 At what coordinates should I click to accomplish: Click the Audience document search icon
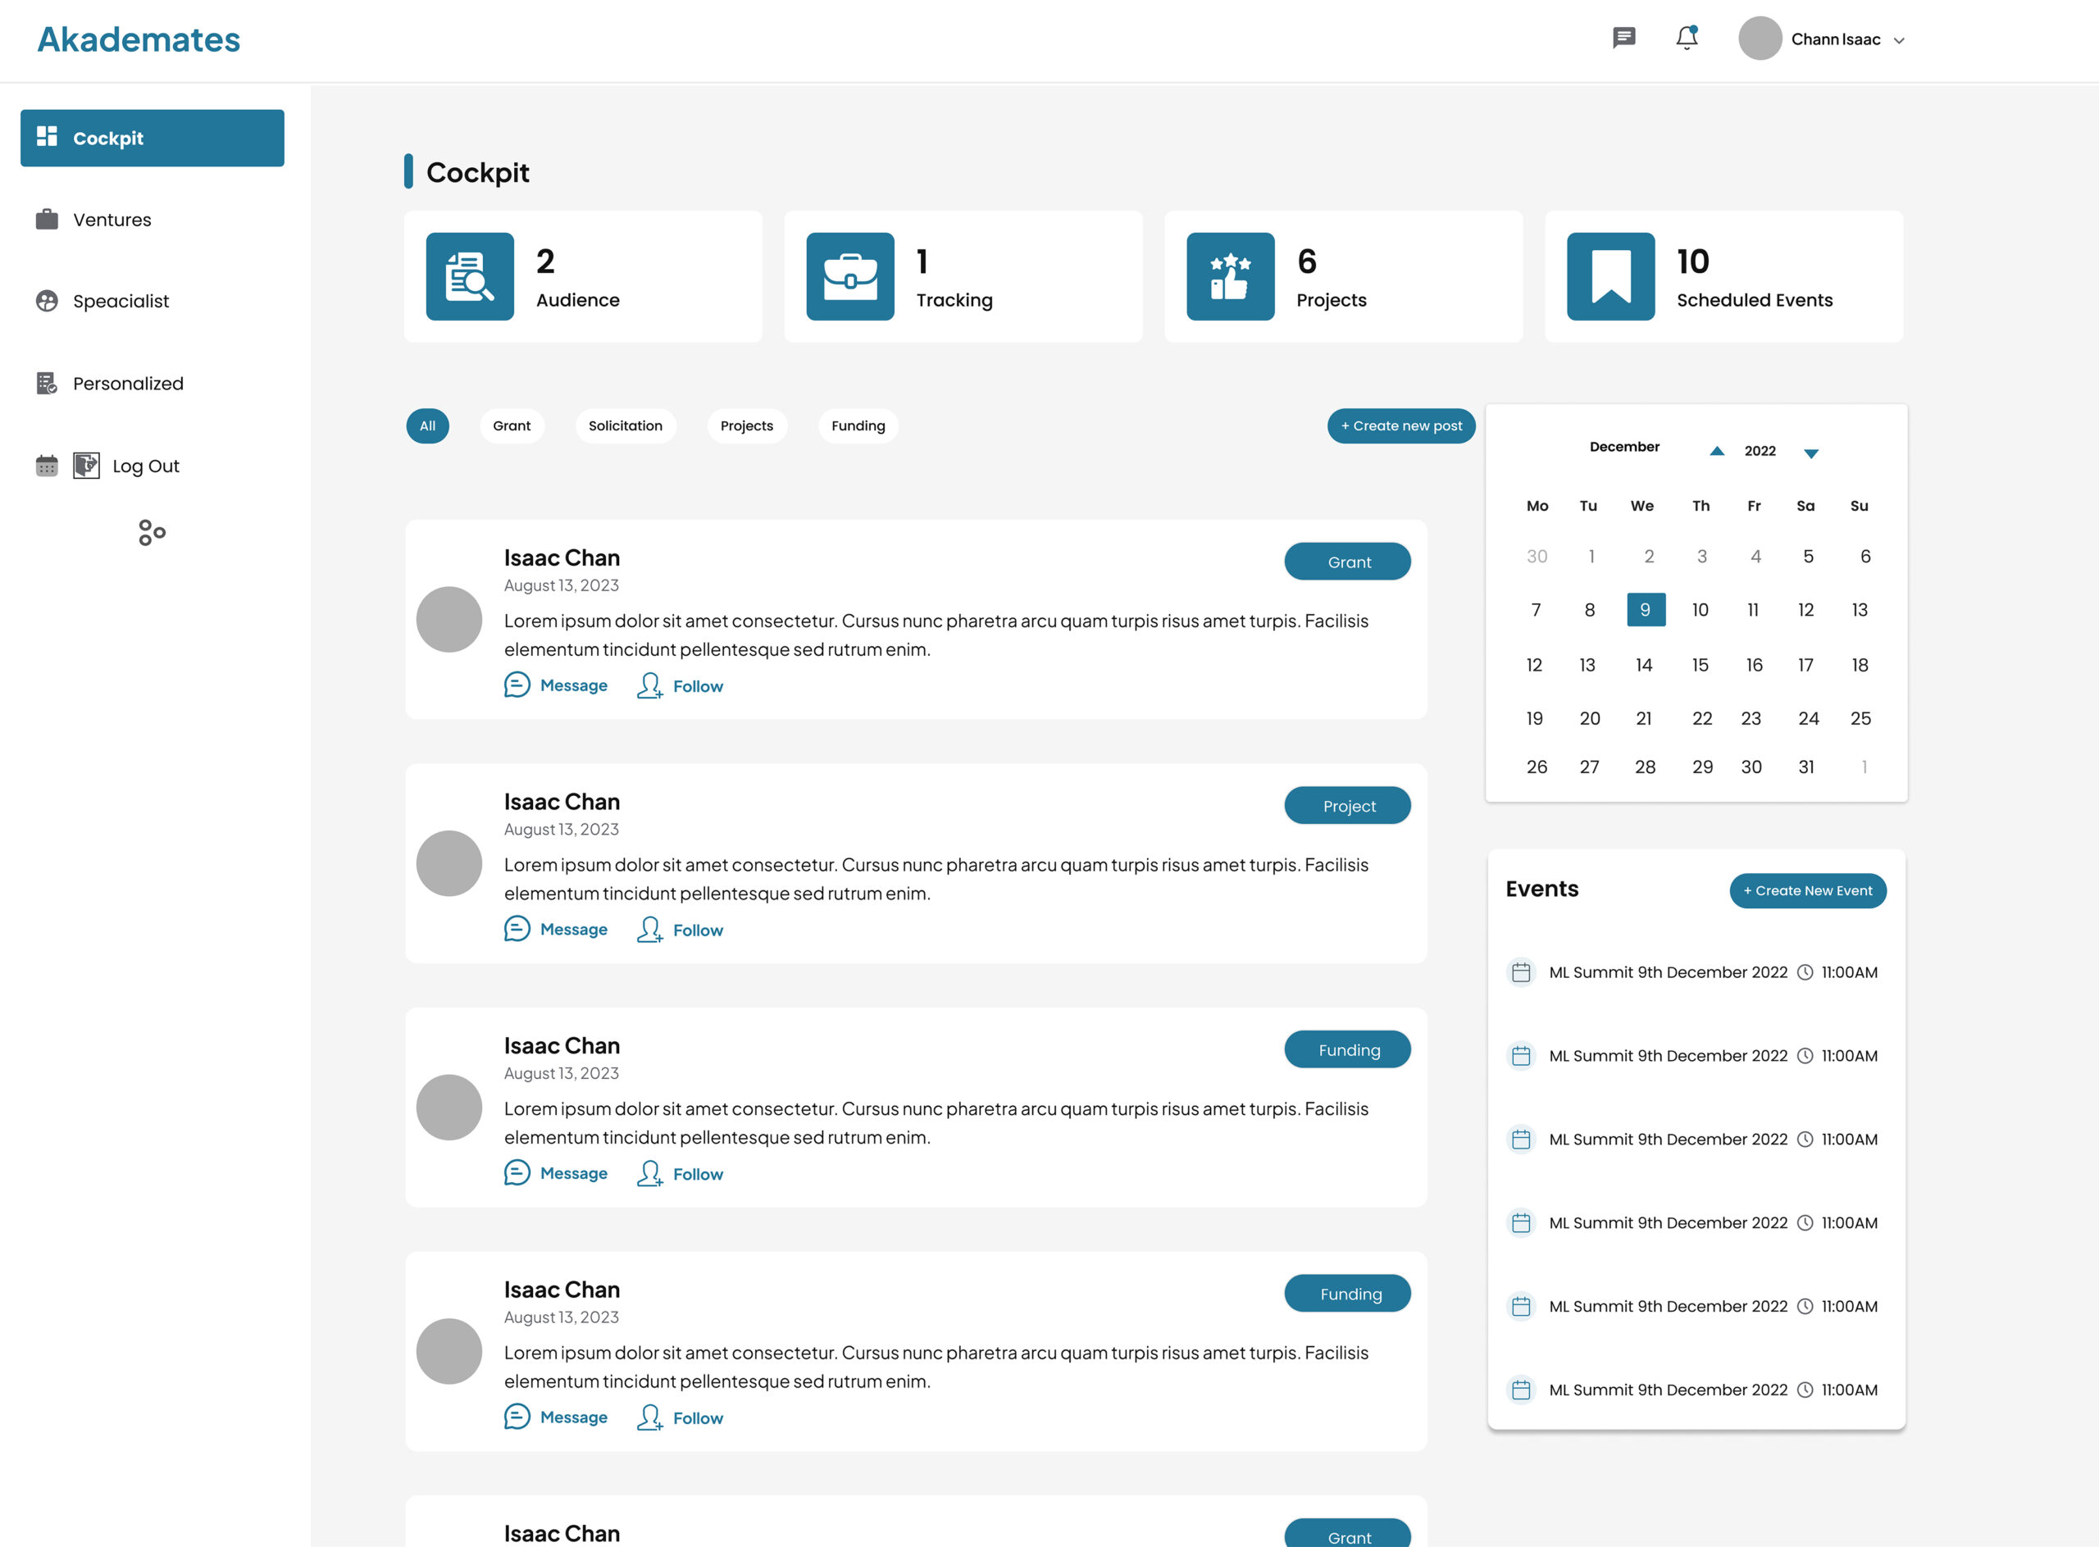469,276
